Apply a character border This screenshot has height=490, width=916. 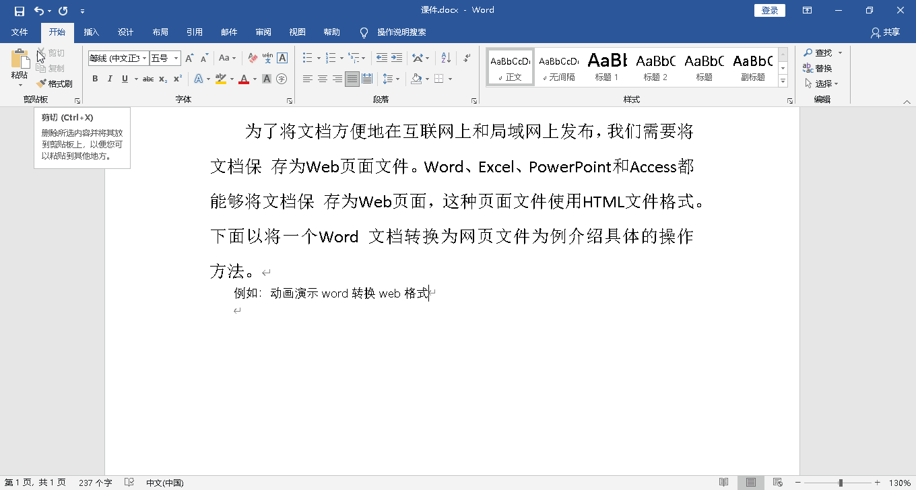(x=282, y=59)
